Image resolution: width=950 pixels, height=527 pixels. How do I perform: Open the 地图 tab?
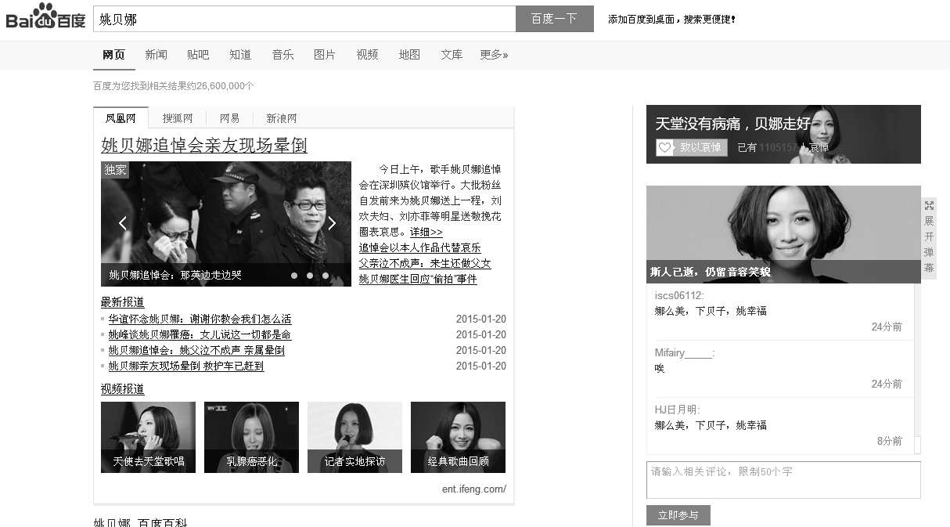[409, 55]
